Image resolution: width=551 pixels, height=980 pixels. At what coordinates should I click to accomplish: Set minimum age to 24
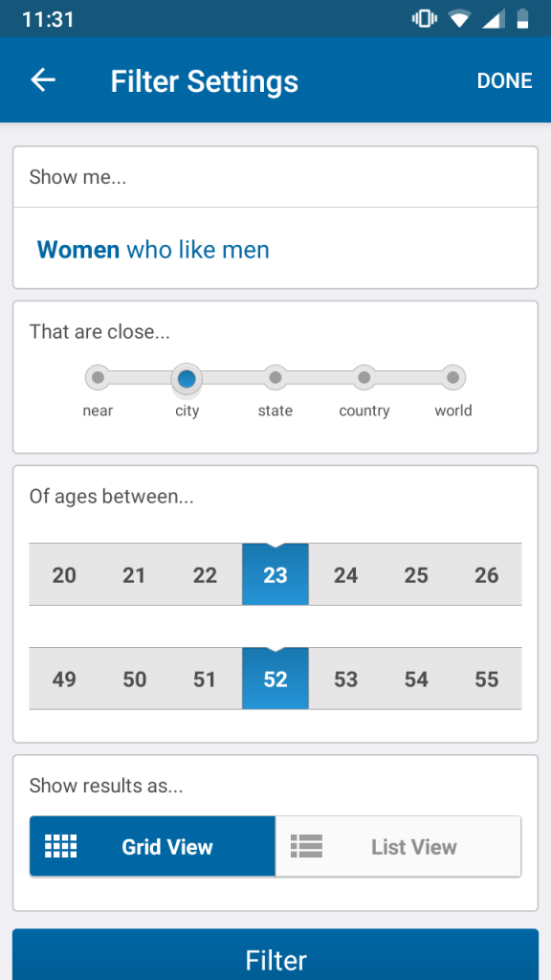point(345,574)
